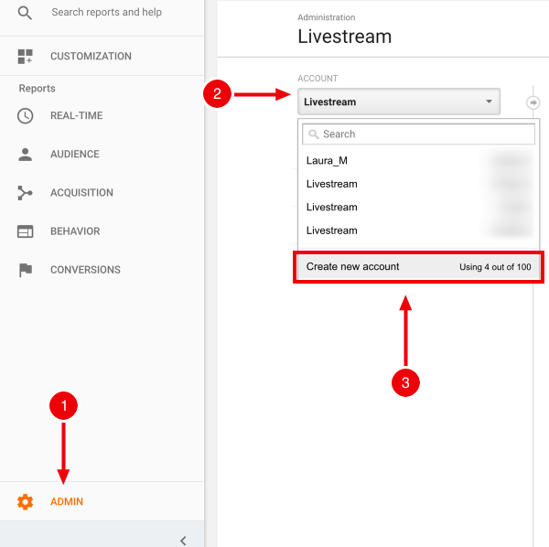Open the Livestream account dropdown

399,102
